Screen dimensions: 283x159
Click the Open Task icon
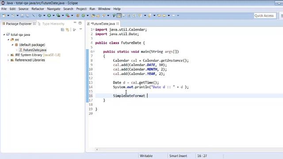pos(98,16)
